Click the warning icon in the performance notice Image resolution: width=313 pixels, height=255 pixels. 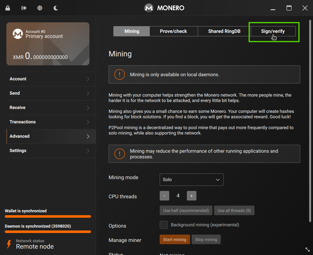tap(119, 154)
